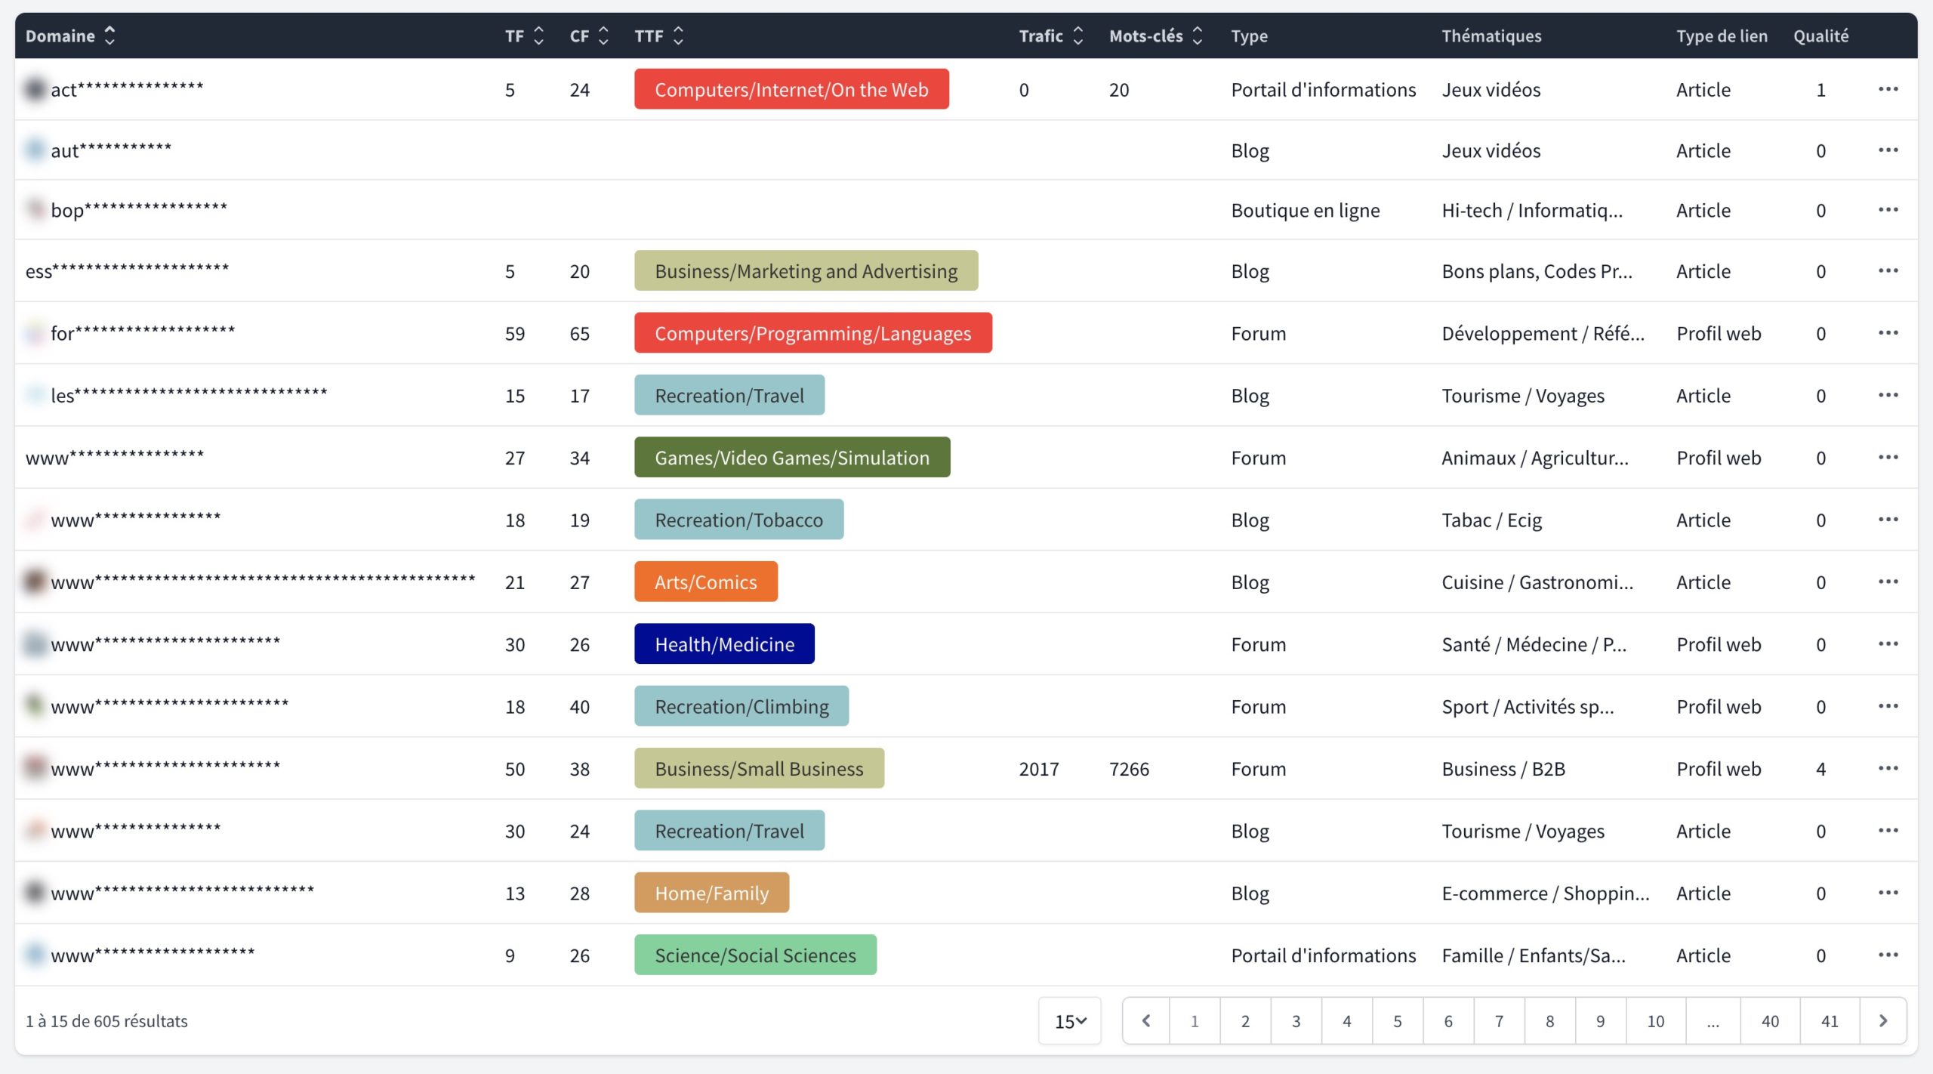Open three-dot menu for Business/Small Business row
This screenshot has height=1074, width=1933.
pyautogui.click(x=1888, y=768)
